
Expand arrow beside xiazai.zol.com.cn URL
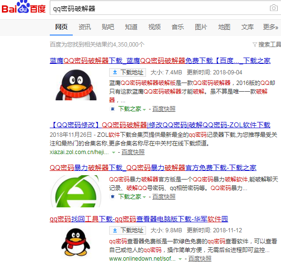click(x=113, y=153)
